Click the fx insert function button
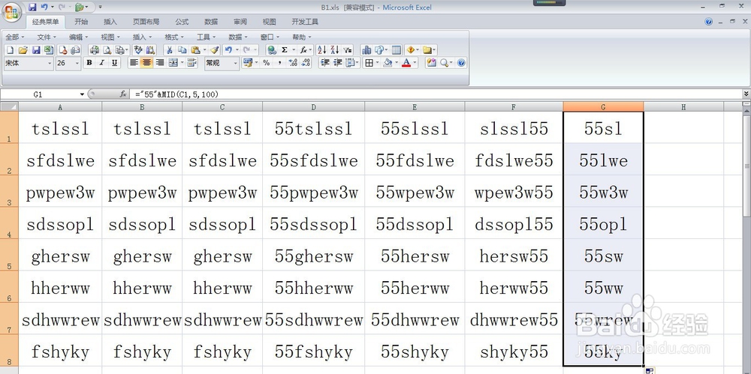The image size is (751, 374). coord(123,94)
